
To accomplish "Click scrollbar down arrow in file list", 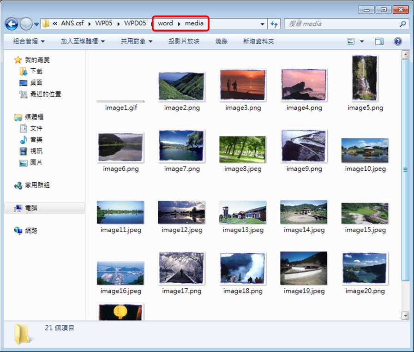I will tap(405, 315).
